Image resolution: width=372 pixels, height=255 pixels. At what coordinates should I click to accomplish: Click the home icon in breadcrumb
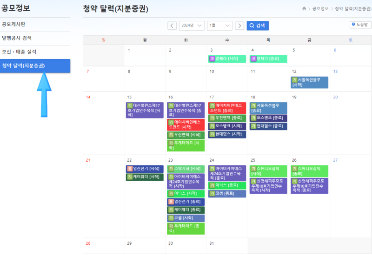point(304,9)
